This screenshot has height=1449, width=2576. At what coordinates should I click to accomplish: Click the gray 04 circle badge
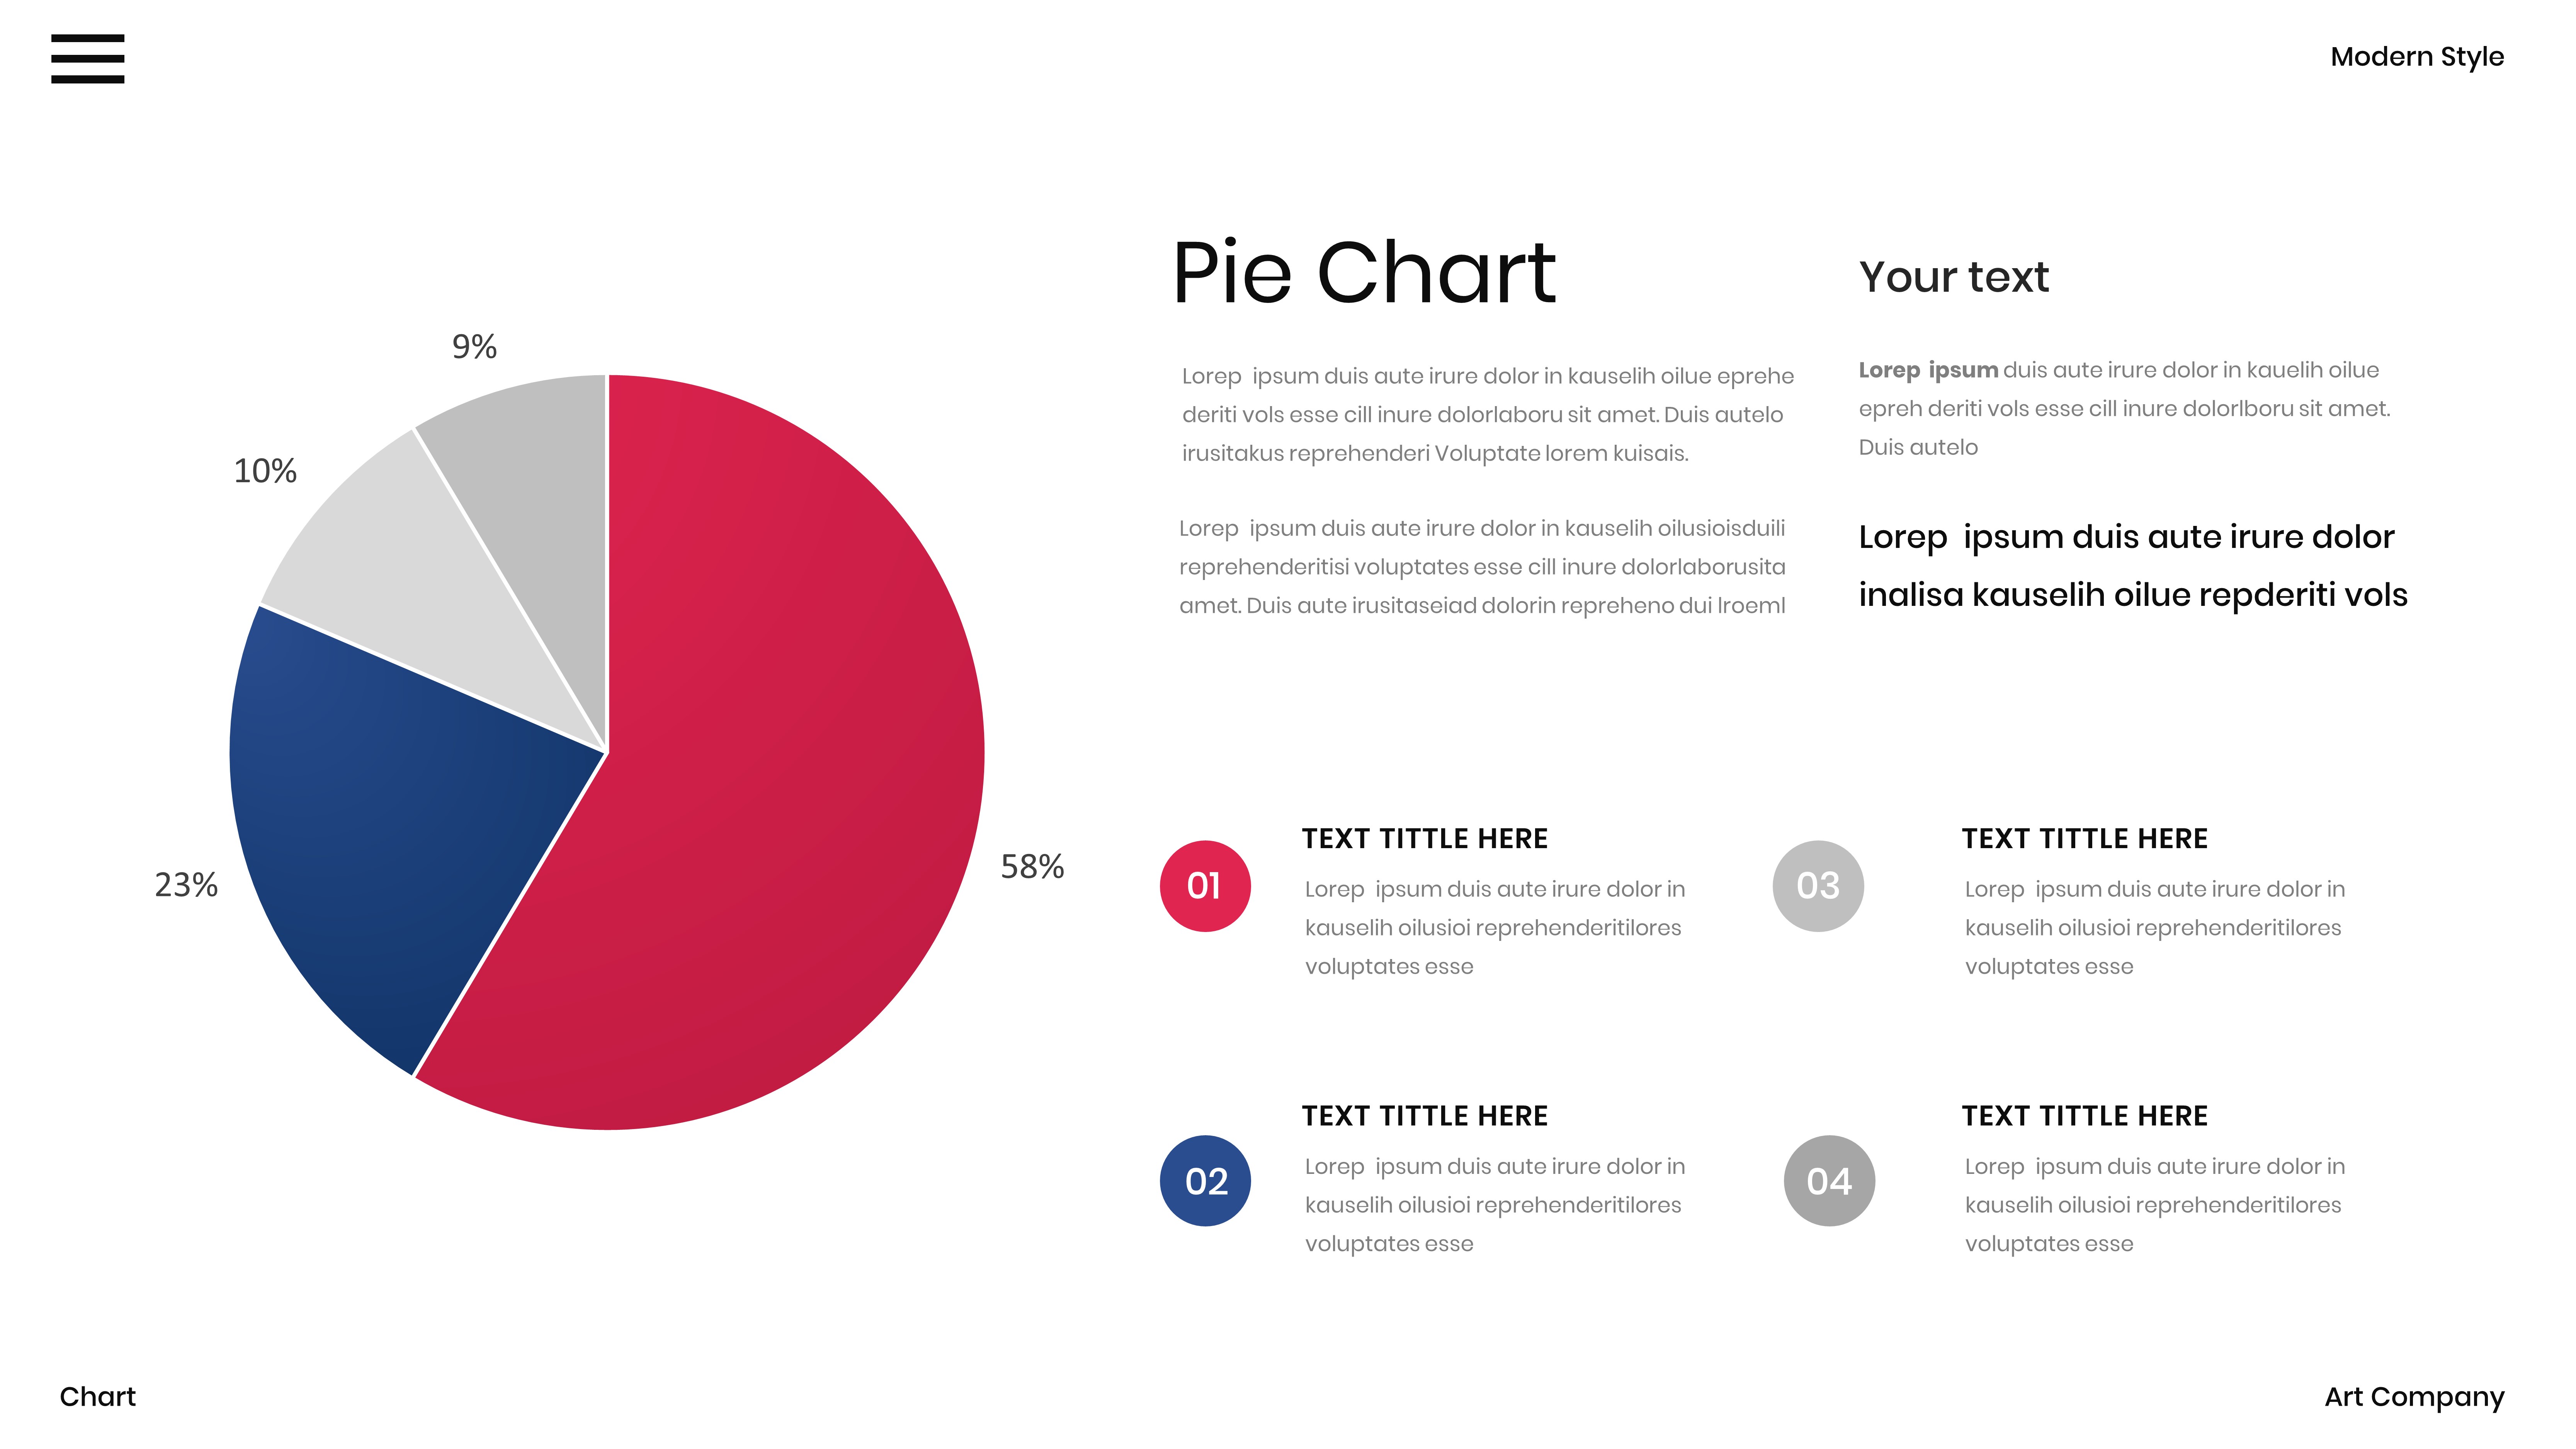tap(1829, 1181)
